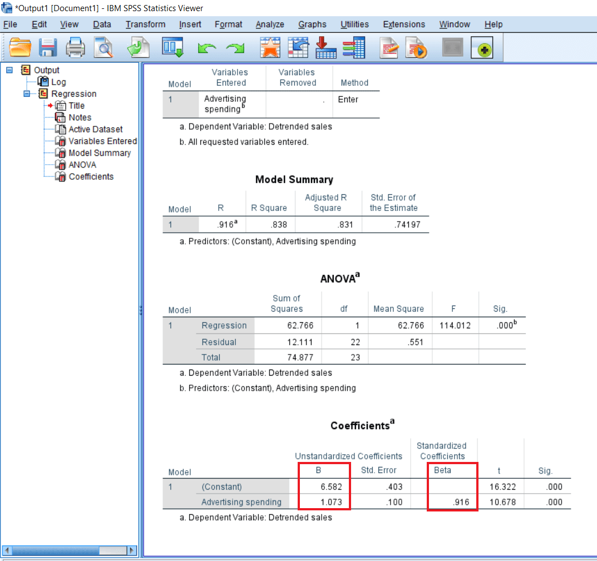Open the Graphs menu
This screenshot has height=561, width=597.
tap(312, 24)
